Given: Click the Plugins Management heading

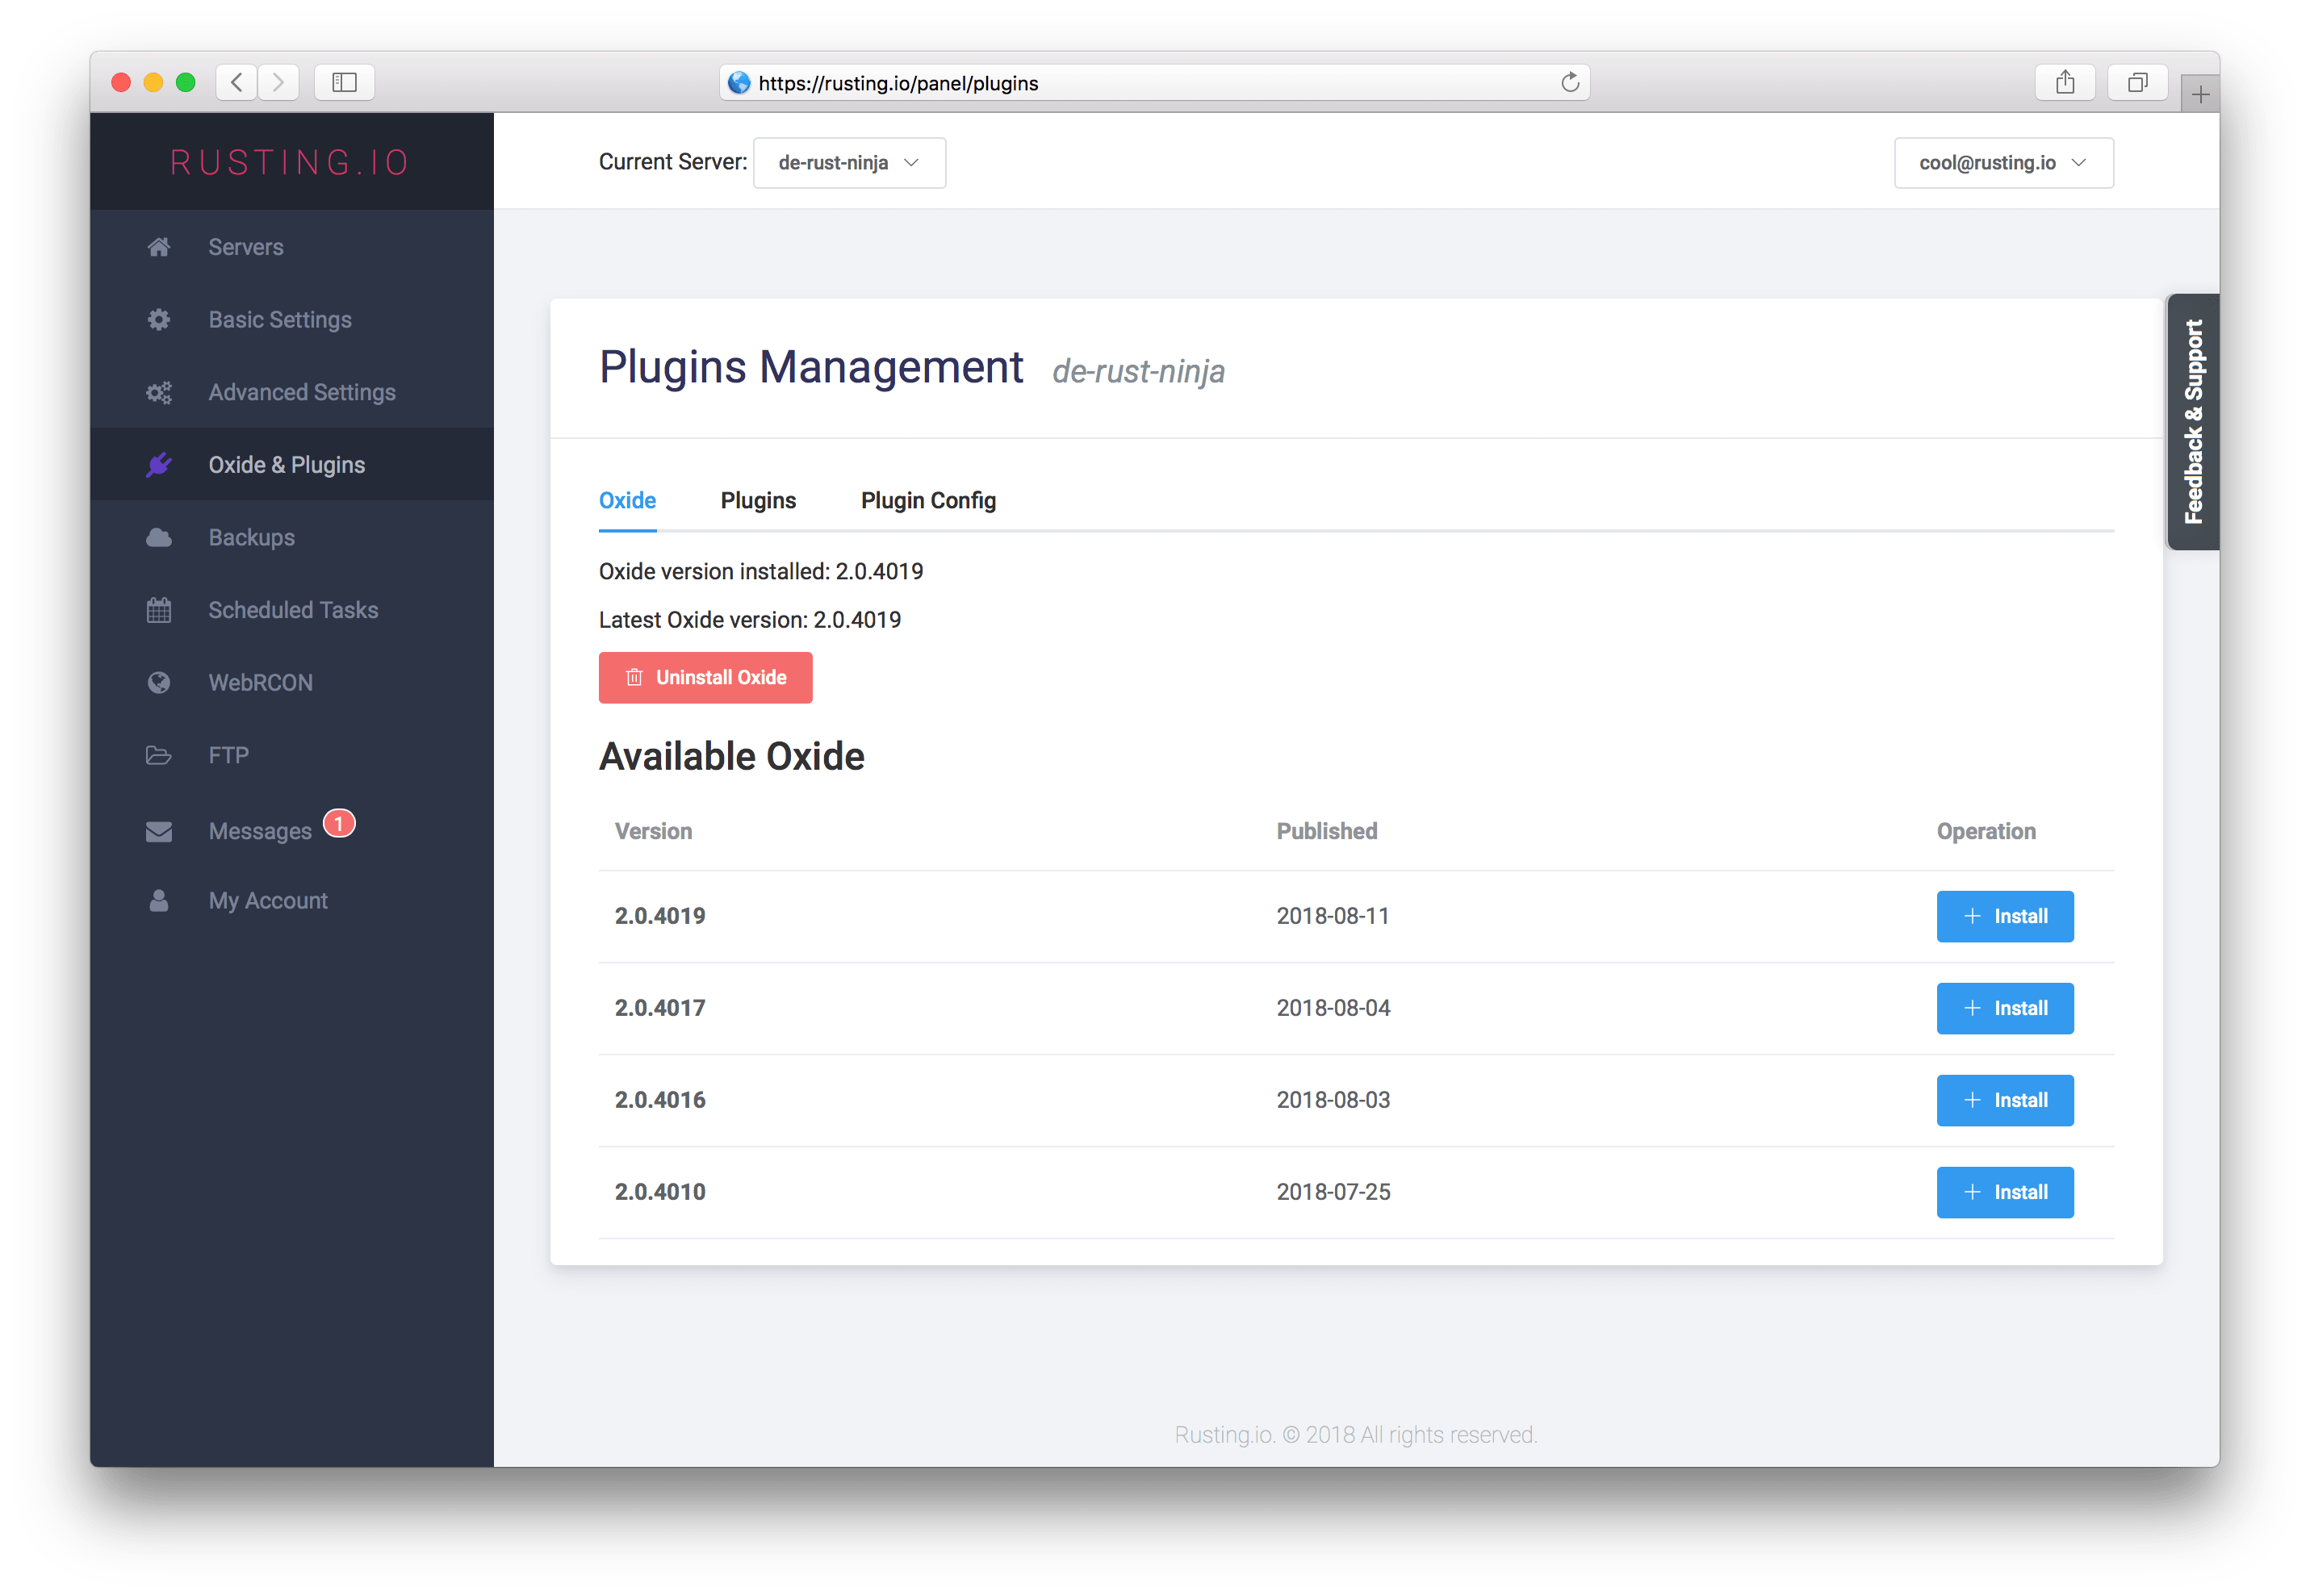Looking at the screenshot, I should click(811, 368).
